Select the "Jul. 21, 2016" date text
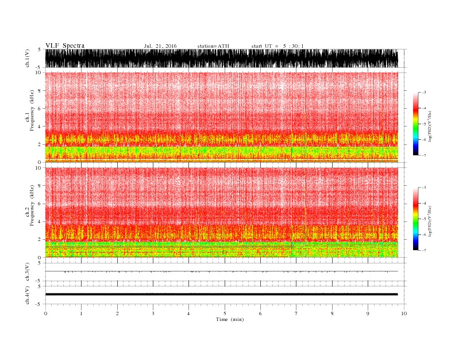Screen dimensions: 455x352 coord(160,46)
